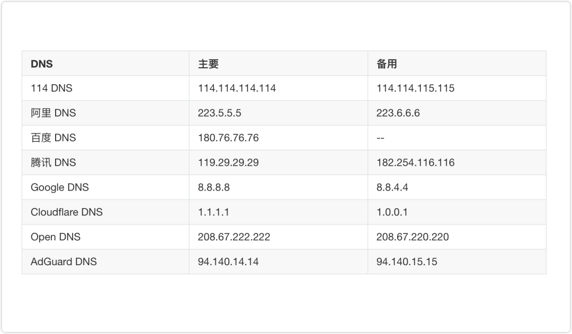This screenshot has width=572, height=334.
Task: Select the Open DNS row name
Action: pyautogui.click(x=56, y=237)
